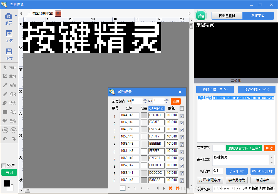The height and width of the screenshot is (194, 278).
Task: Click the redo arrow icon
Action: [x=13, y=139]
